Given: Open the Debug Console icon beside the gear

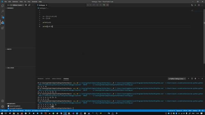Looking at the screenshot, I should [x=29, y=5].
